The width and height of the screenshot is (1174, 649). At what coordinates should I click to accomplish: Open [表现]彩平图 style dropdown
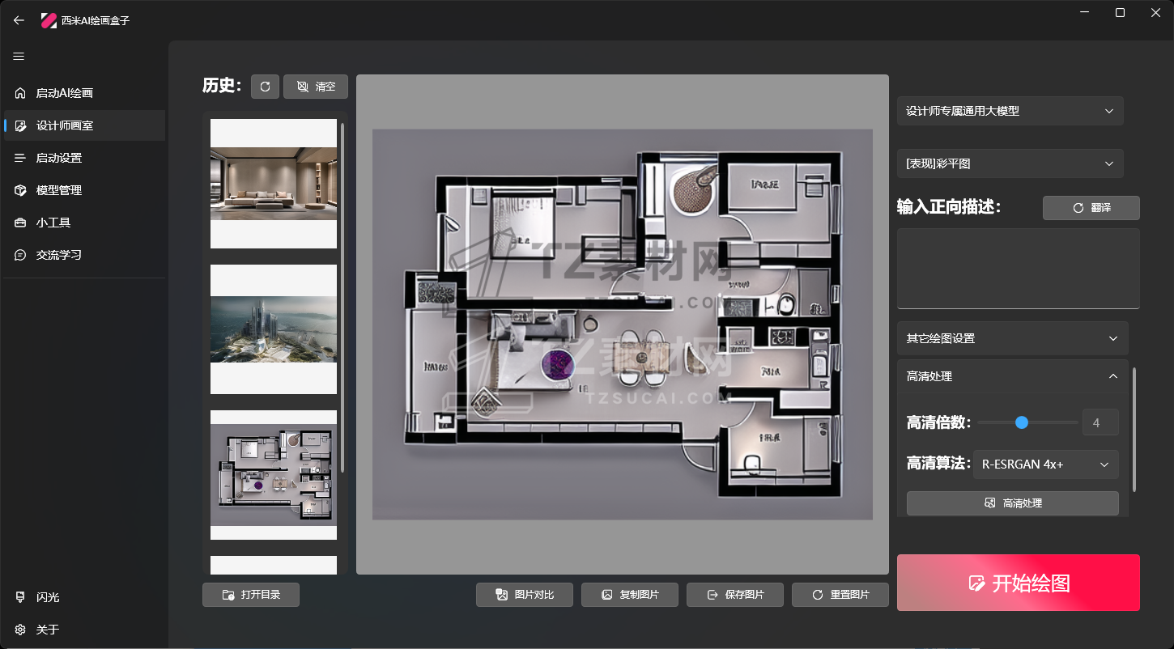point(1010,163)
